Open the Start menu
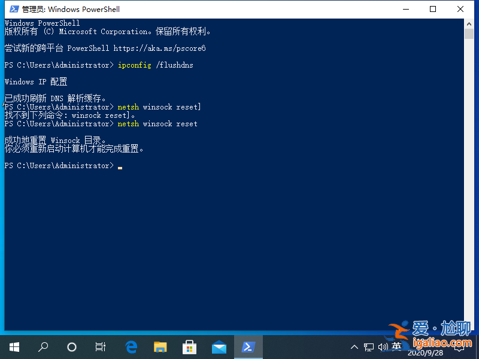The image size is (479, 359). point(14,346)
